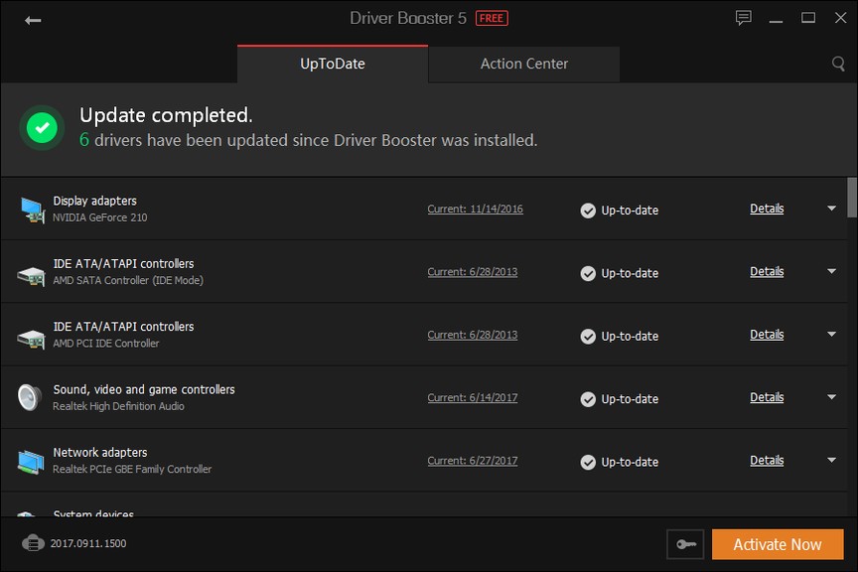Click the driver list vertical scrollbar

pos(851,197)
